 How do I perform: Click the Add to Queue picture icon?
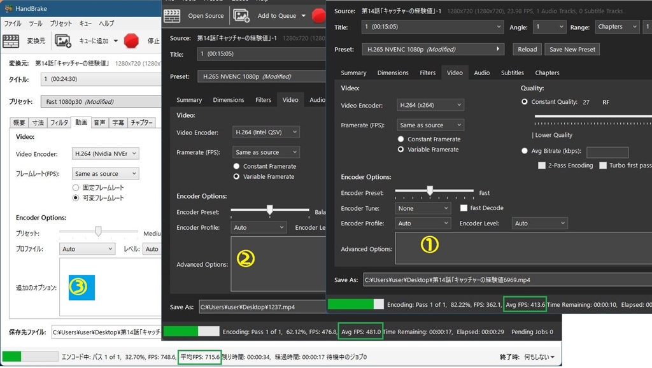(241, 15)
